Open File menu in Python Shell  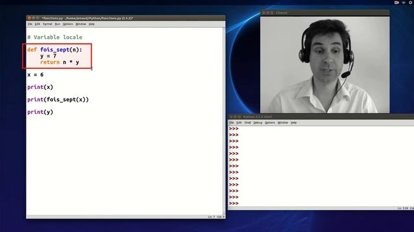point(232,122)
